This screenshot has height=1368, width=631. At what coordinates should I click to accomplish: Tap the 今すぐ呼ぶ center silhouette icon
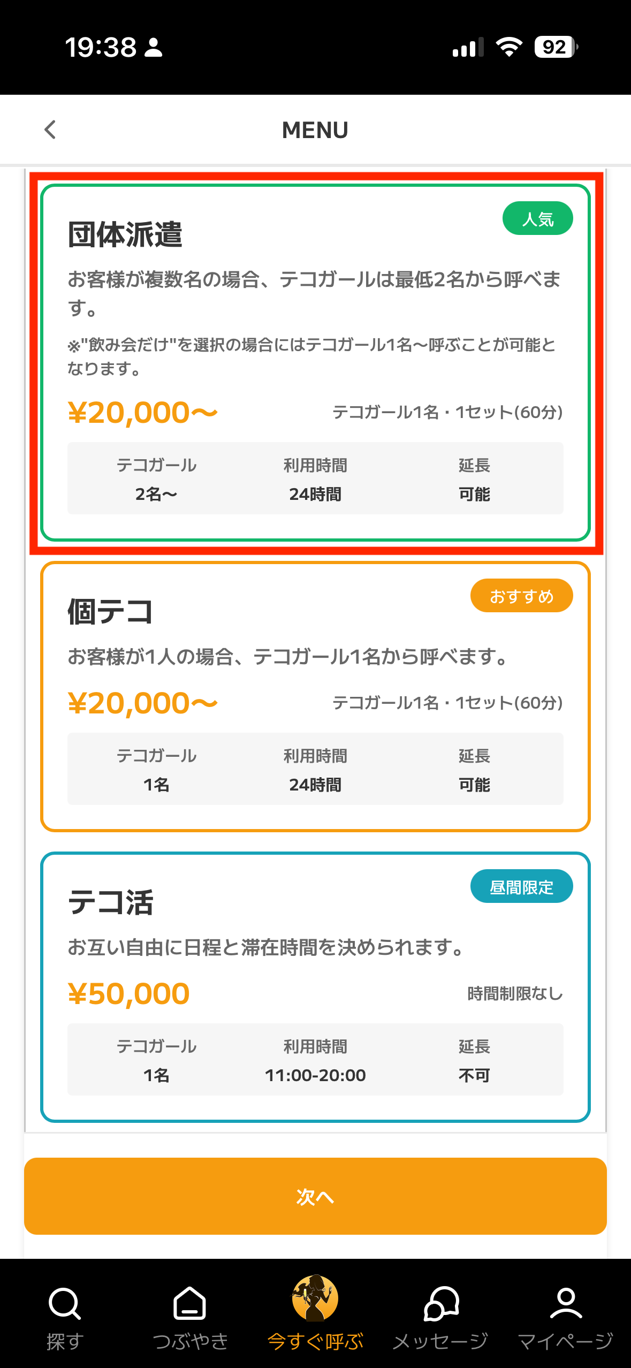315,1298
